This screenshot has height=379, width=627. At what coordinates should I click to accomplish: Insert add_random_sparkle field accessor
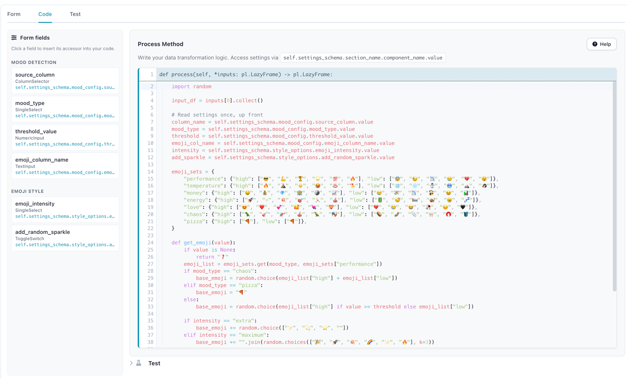65,238
